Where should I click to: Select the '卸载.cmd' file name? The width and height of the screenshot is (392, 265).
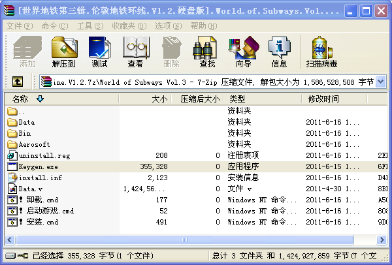pos(39,200)
